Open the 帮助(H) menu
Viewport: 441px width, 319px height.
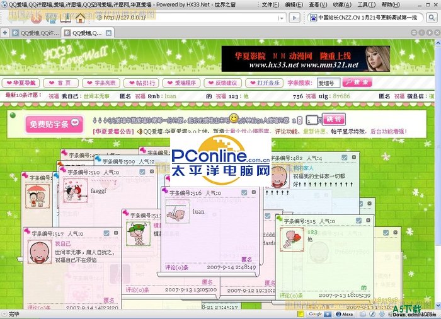(391, 4)
